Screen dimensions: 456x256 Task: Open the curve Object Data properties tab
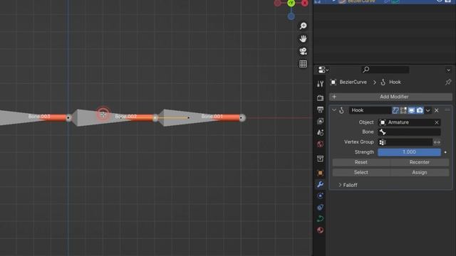coord(320,218)
